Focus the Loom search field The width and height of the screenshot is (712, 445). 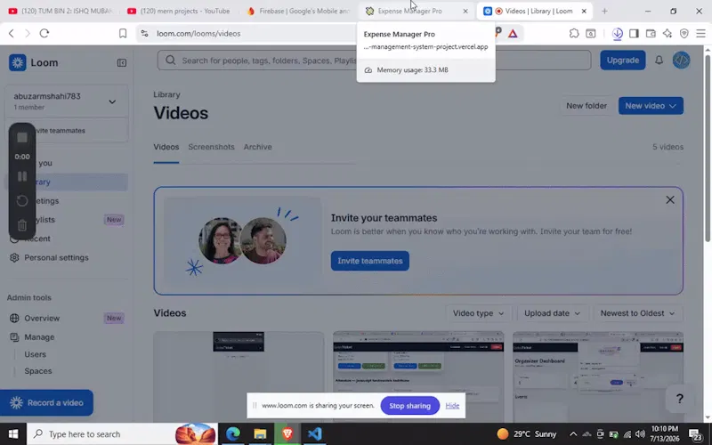[x=374, y=60]
